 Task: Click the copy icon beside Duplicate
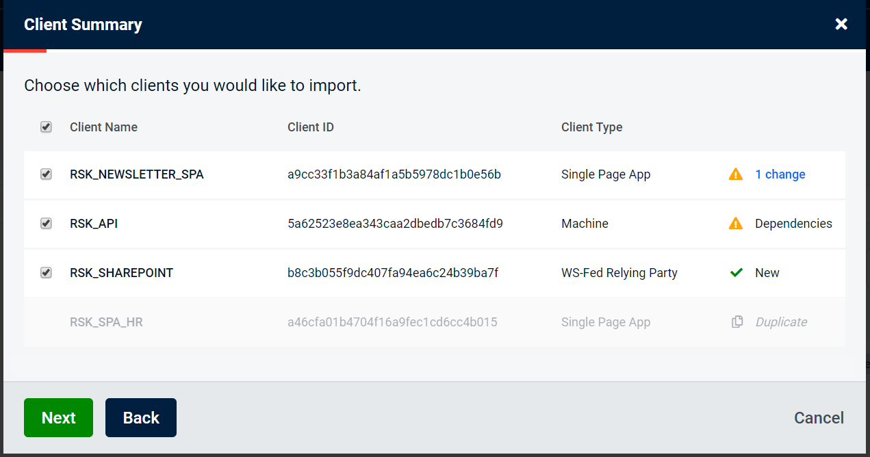click(737, 322)
